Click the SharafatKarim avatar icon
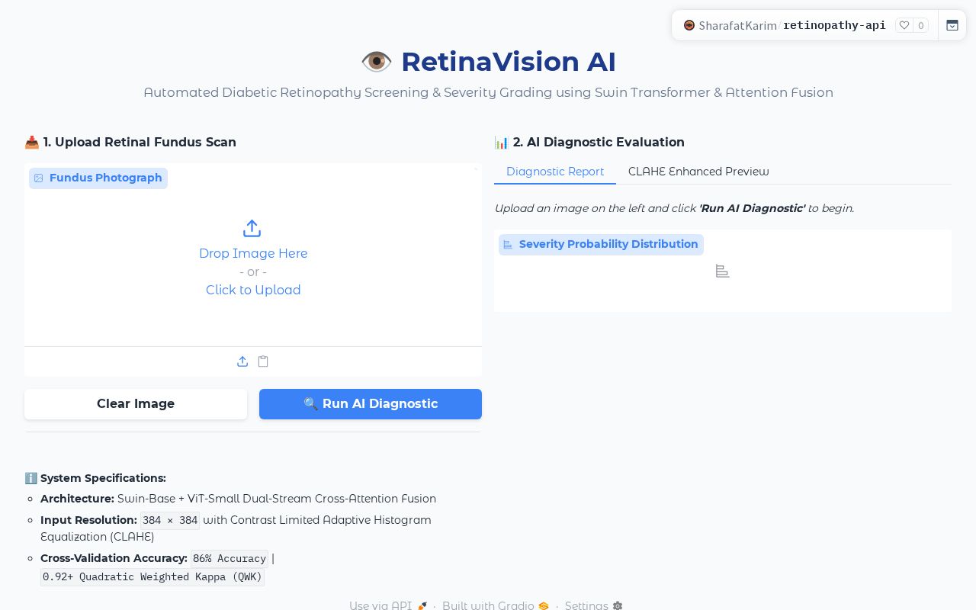Viewport: 976px width, 610px height. 689,25
